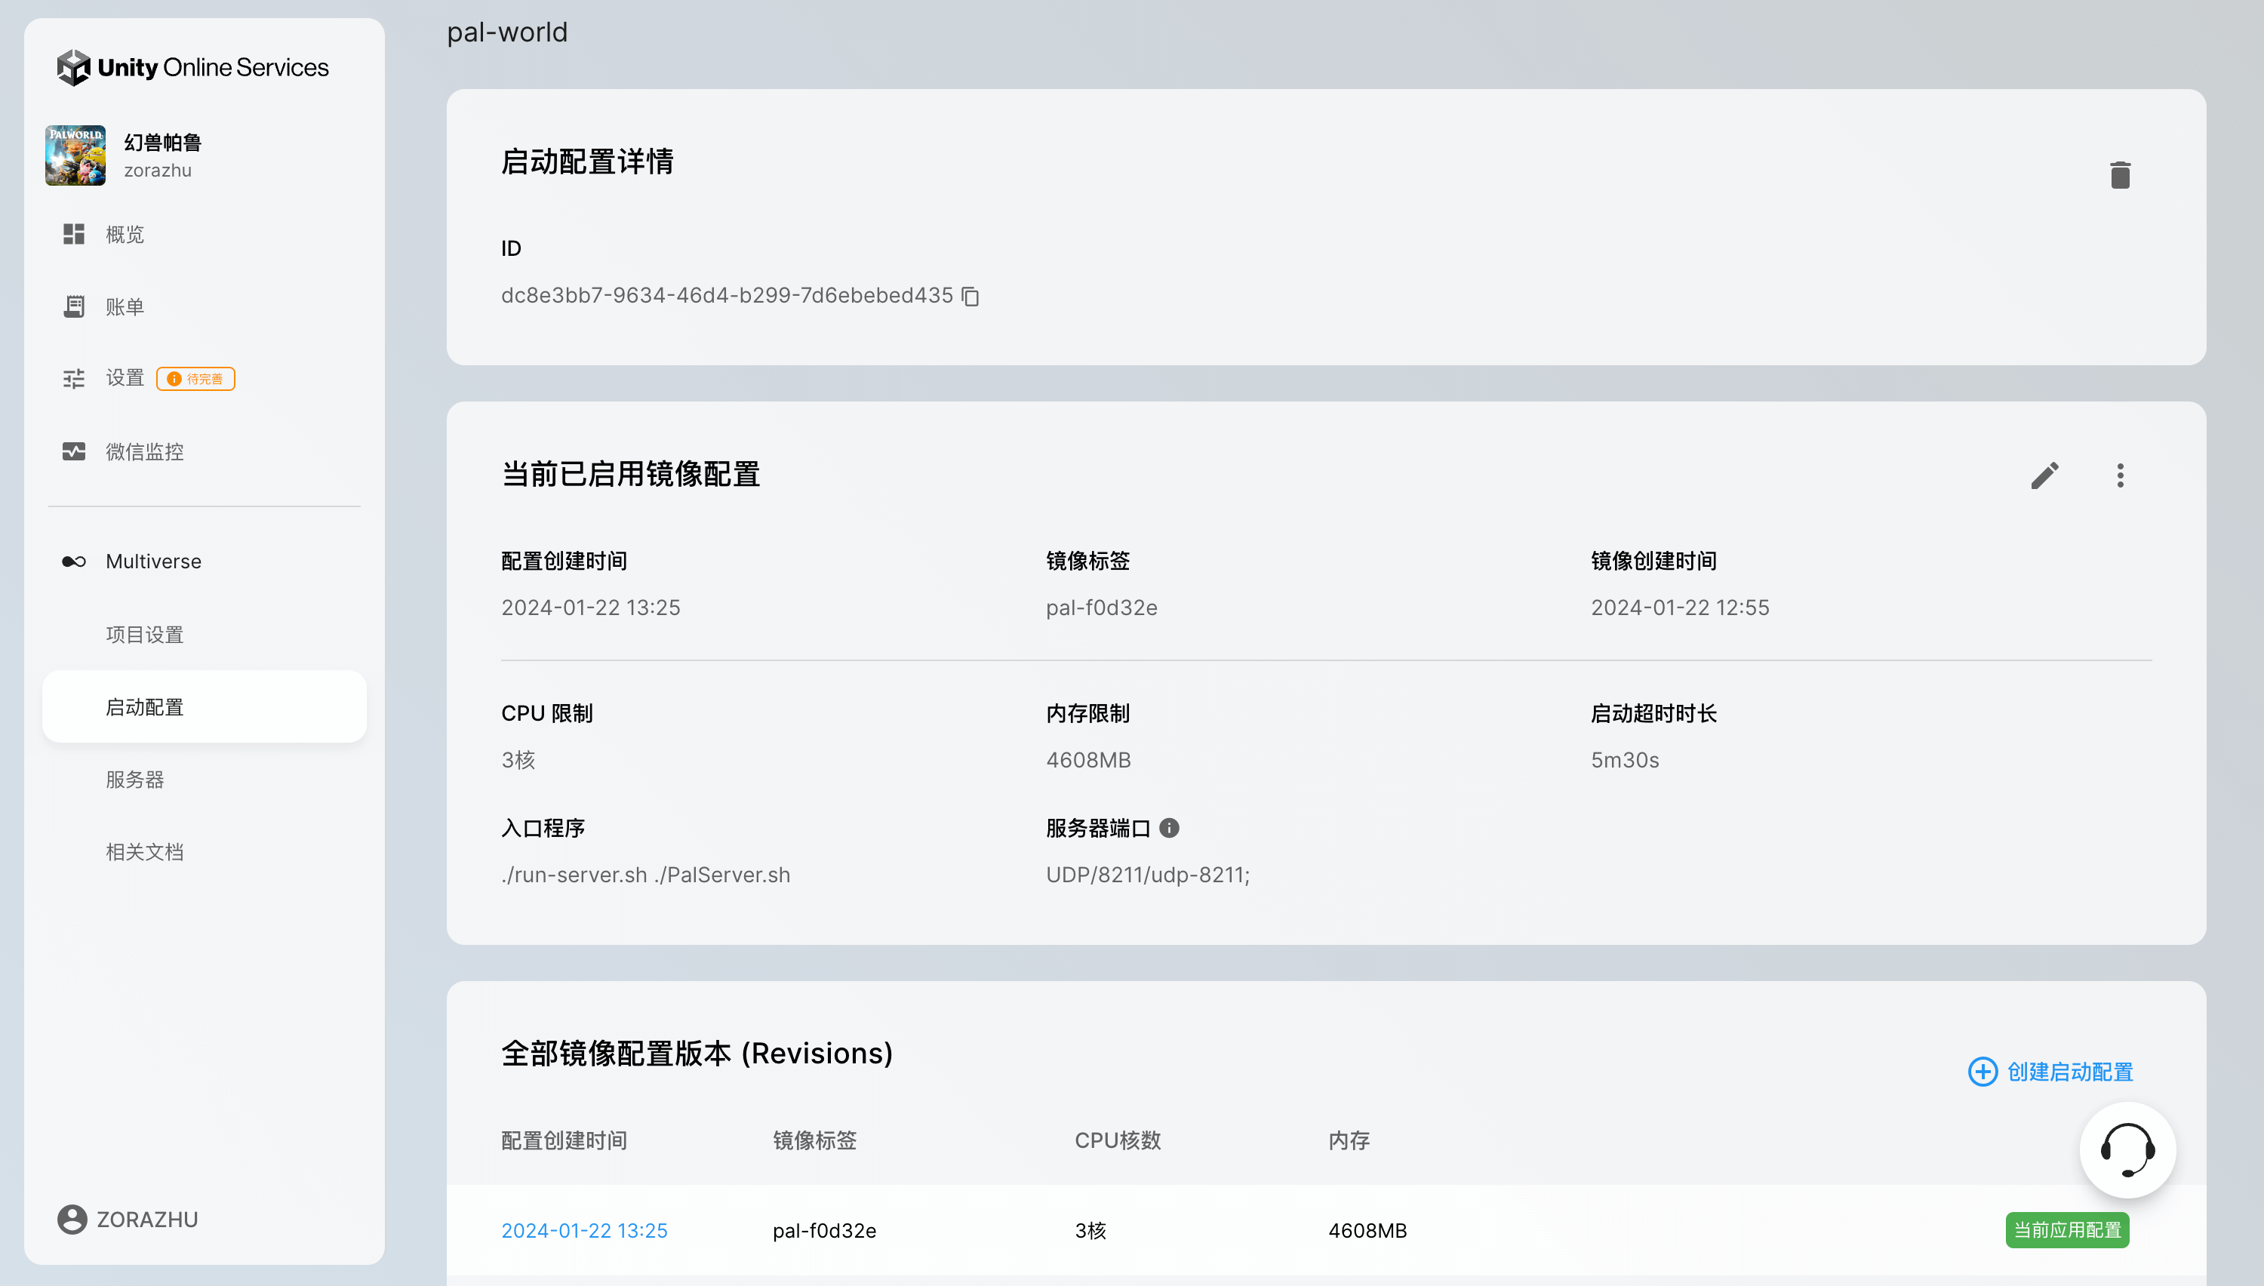Open 微信监控 WeChat monitoring
Screen dimensions: 2264x1286
tap(145, 451)
